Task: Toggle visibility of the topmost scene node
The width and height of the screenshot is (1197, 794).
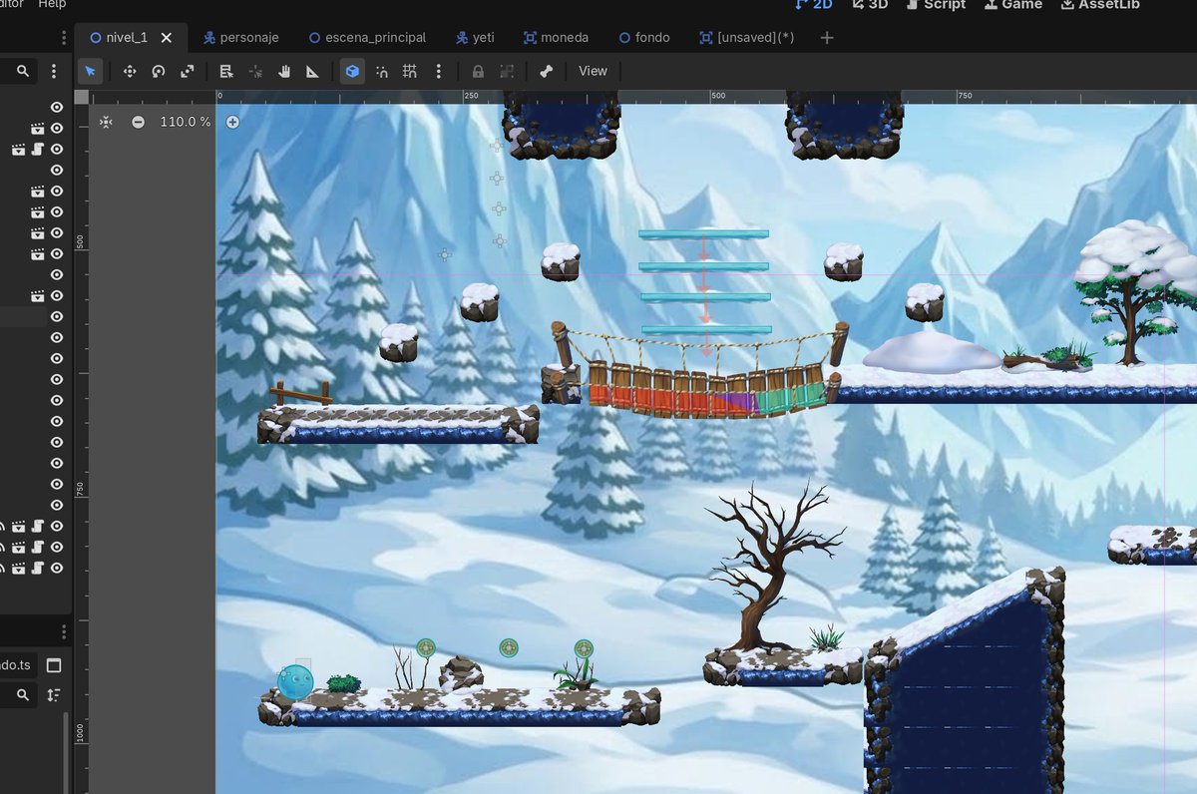Action: pyautogui.click(x=57, y=108)
